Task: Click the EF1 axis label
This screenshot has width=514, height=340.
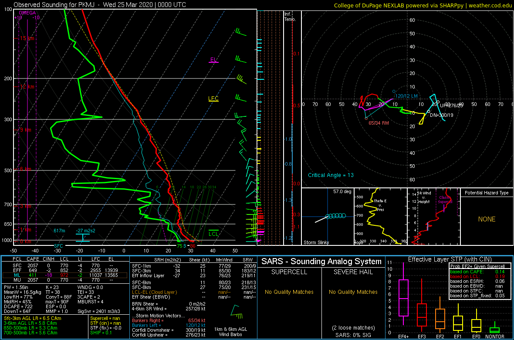Action: 459,337
